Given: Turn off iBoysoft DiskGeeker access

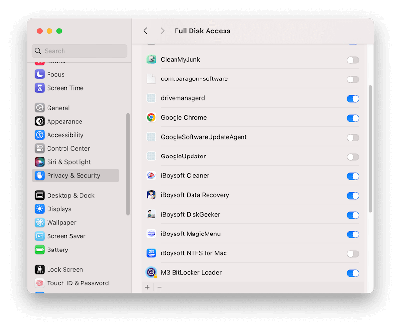Looking at the screenshot, I should click(x=353, y=215).
